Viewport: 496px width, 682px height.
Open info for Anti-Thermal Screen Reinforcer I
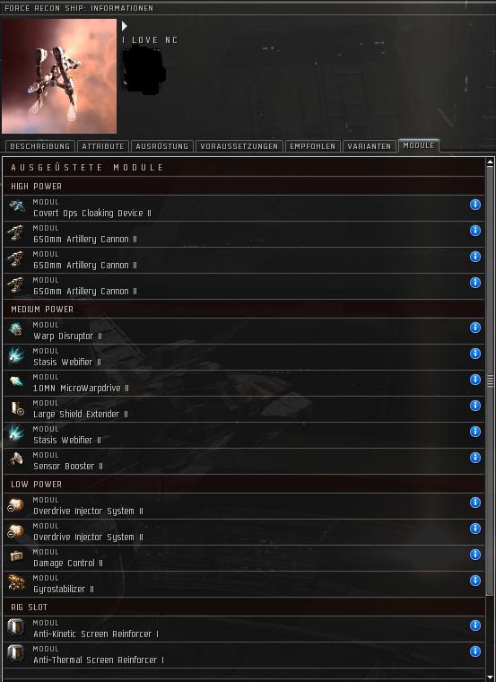[475, 651]
